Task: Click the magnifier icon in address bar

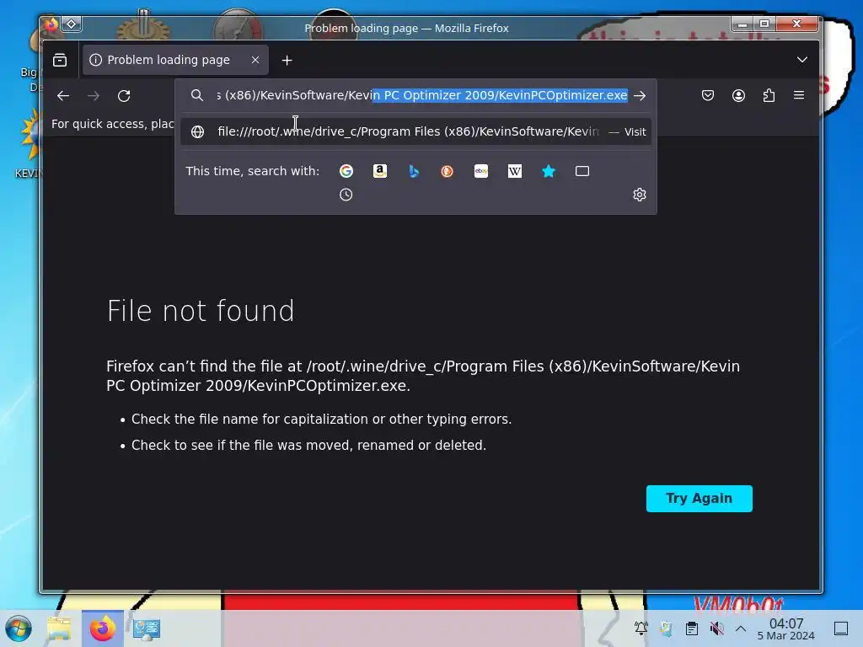Action: coord(197,95)
